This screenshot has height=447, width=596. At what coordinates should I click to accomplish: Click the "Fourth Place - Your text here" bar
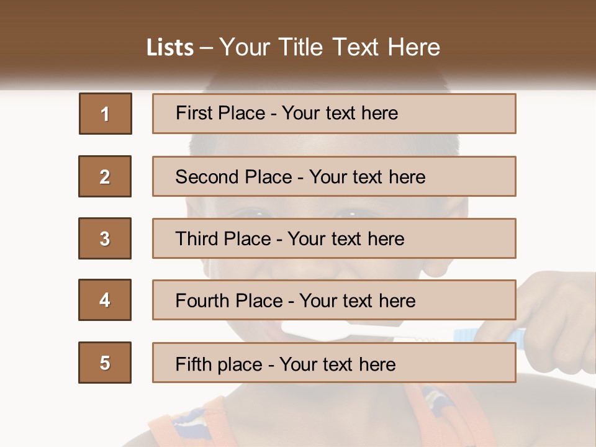(x=334, y=300)
